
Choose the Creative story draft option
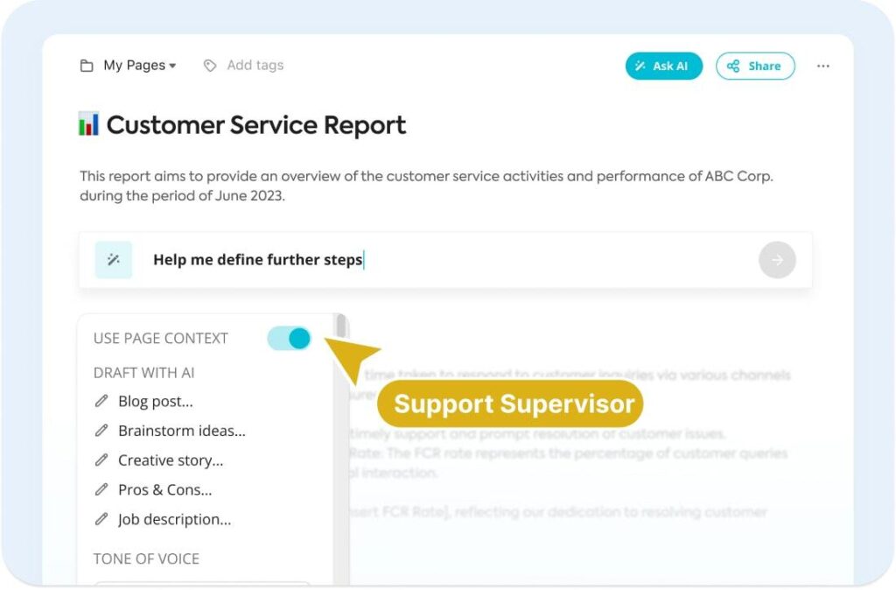point(171,460)
